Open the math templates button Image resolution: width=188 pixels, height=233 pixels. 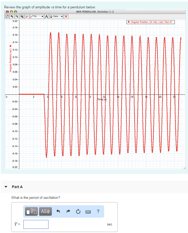click(x=31, y=211)
